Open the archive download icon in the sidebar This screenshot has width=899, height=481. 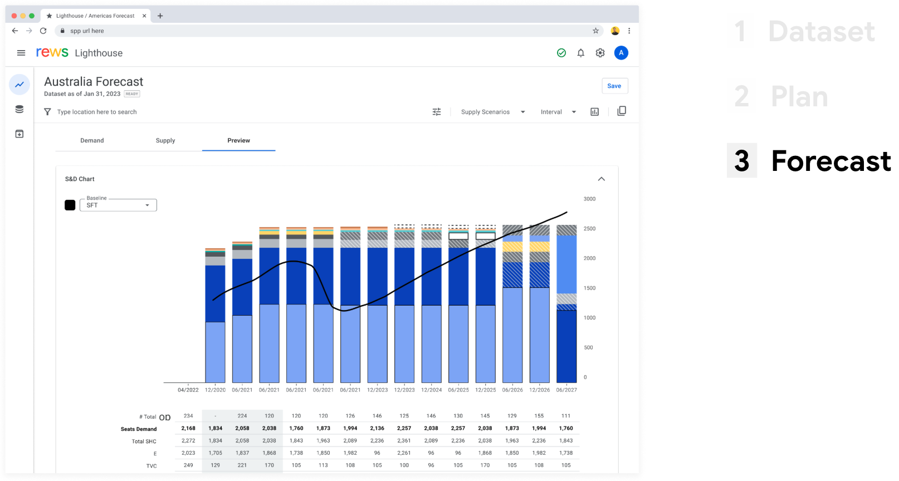point(19,134)
